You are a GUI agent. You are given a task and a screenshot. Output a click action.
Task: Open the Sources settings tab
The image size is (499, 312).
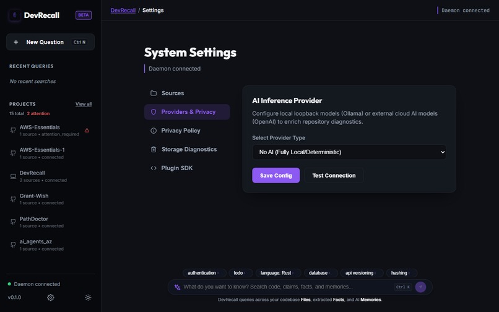(187, 93)
